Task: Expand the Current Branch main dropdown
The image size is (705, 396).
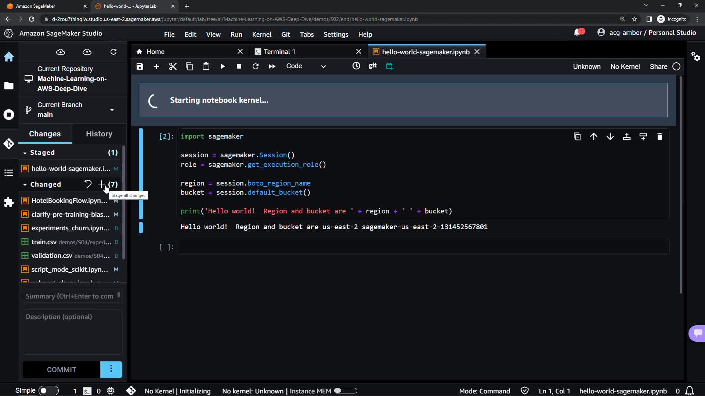Action: [x=112, y=110]
